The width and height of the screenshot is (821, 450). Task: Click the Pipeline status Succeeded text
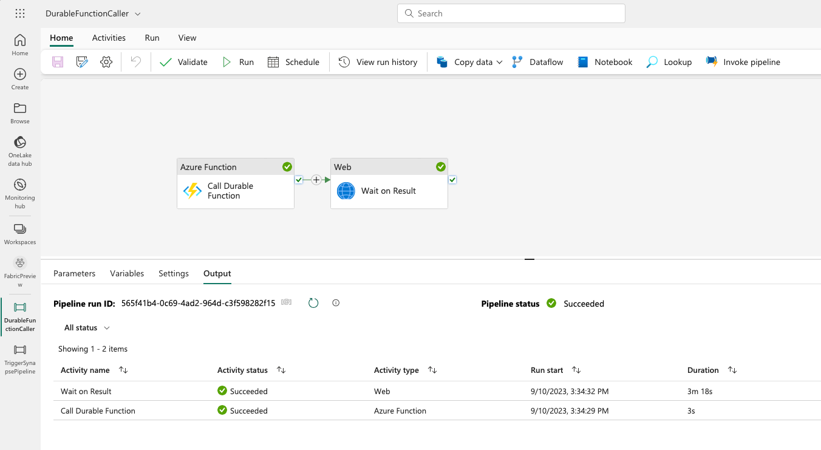(584, 304)
